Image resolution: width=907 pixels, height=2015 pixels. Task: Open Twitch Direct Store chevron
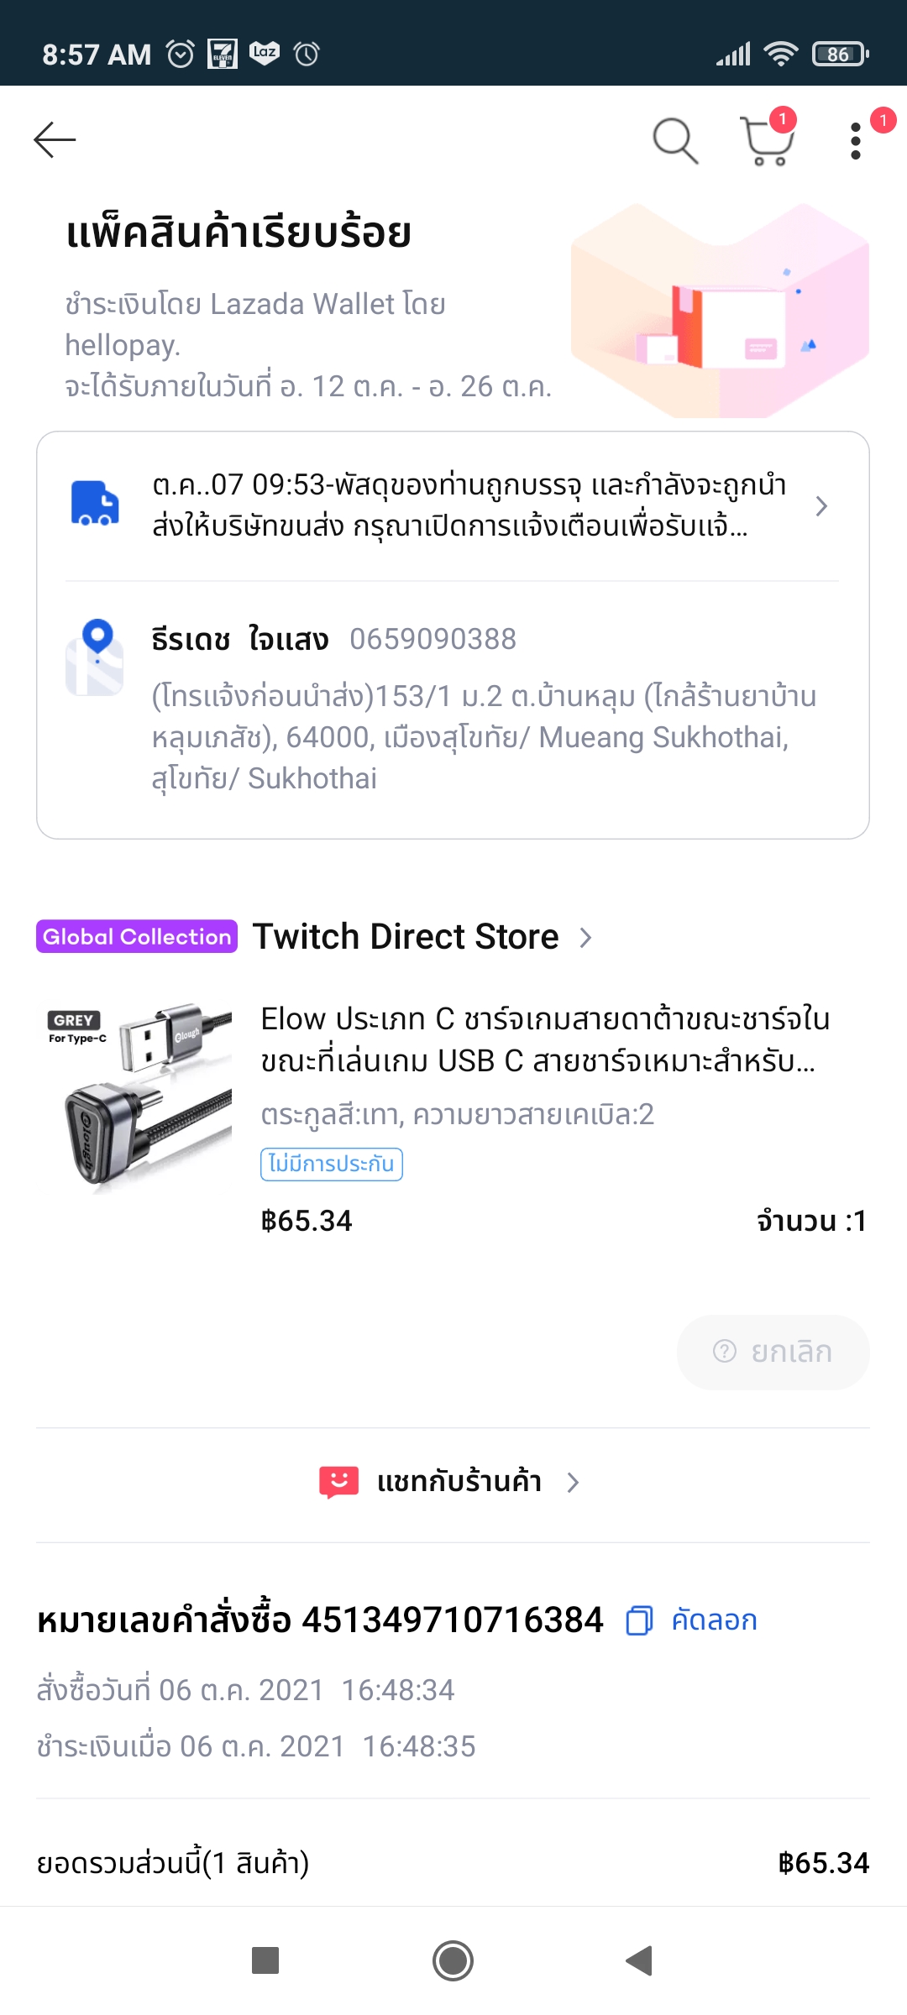[x=586, y=938]
